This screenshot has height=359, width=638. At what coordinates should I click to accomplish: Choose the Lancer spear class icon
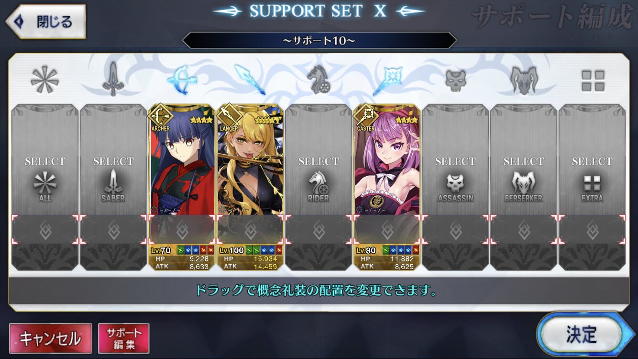tap(250, 79)
